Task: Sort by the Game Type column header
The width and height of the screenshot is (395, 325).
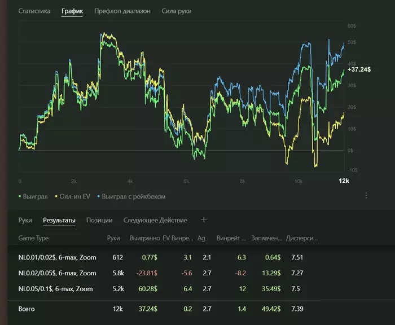Action: [x=34, y=238]
